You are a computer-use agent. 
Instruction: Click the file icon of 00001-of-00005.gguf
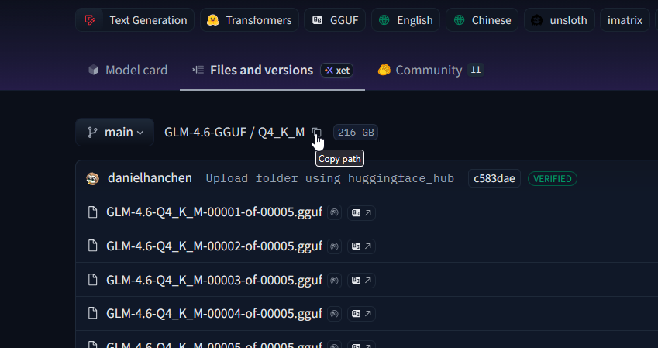(92, 212)
